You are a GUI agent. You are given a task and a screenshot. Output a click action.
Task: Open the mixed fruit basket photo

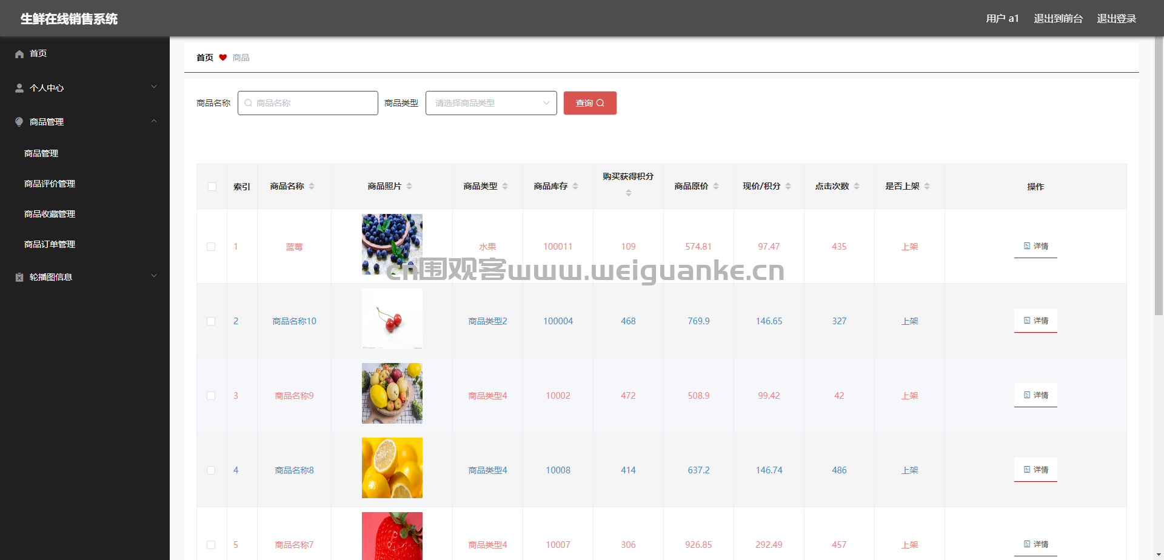coord(392,393)
